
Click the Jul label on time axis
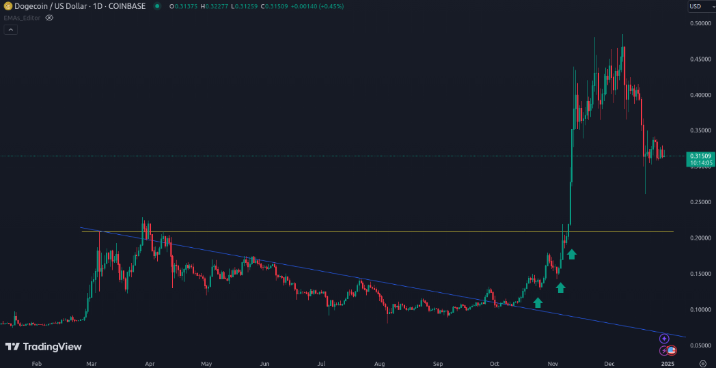click(322, 364)
